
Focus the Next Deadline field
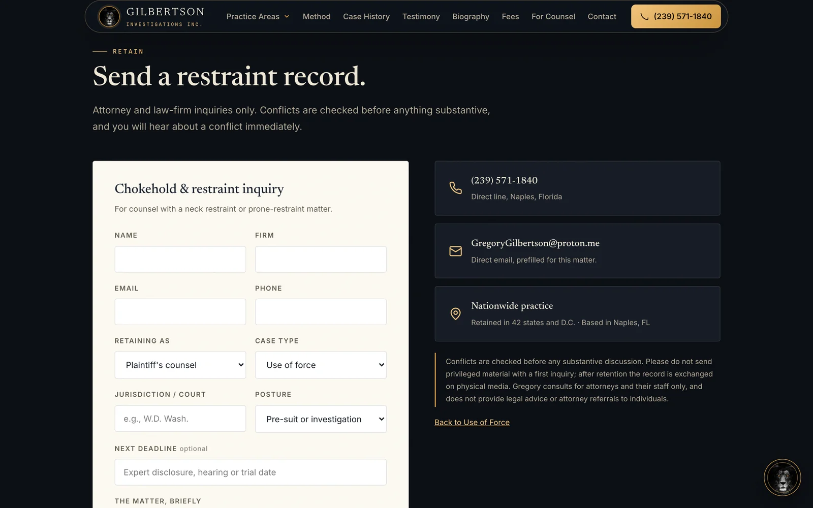[x=251, y=472]
